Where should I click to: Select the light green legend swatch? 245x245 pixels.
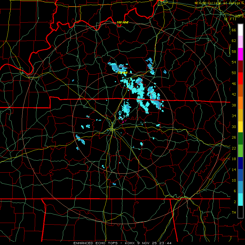(x=240, y=151)
